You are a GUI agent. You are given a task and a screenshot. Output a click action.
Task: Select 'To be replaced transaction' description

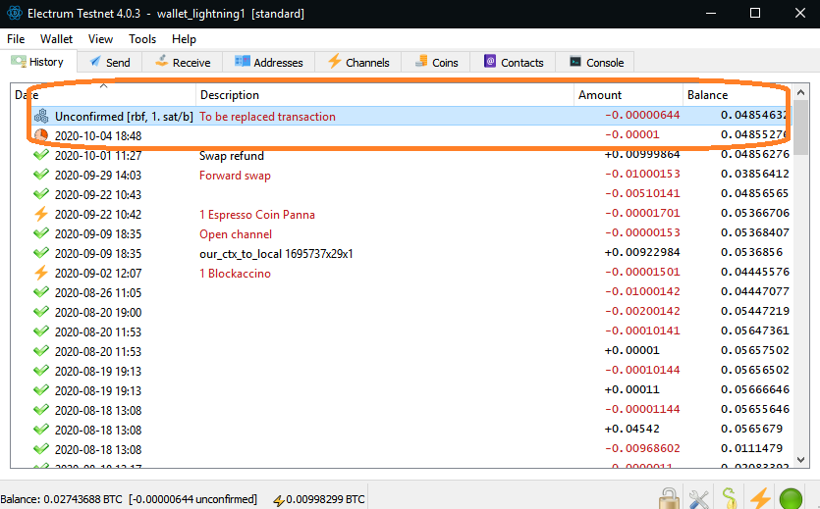pos(267,117)
